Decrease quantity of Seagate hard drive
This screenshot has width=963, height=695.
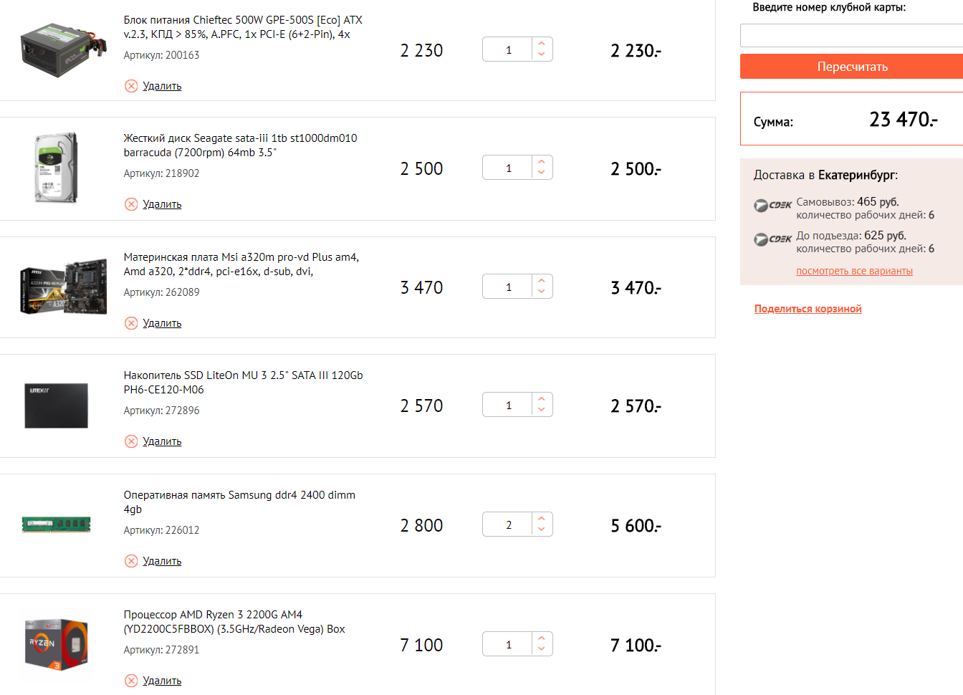pos(542,173)
